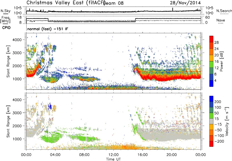232x161 pixels.
Task: Click the Beam 08 label
Action: [113, 3]
